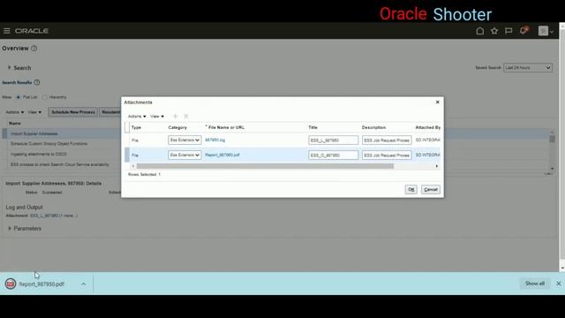Click Schedule New Process button

click(73, 112)
